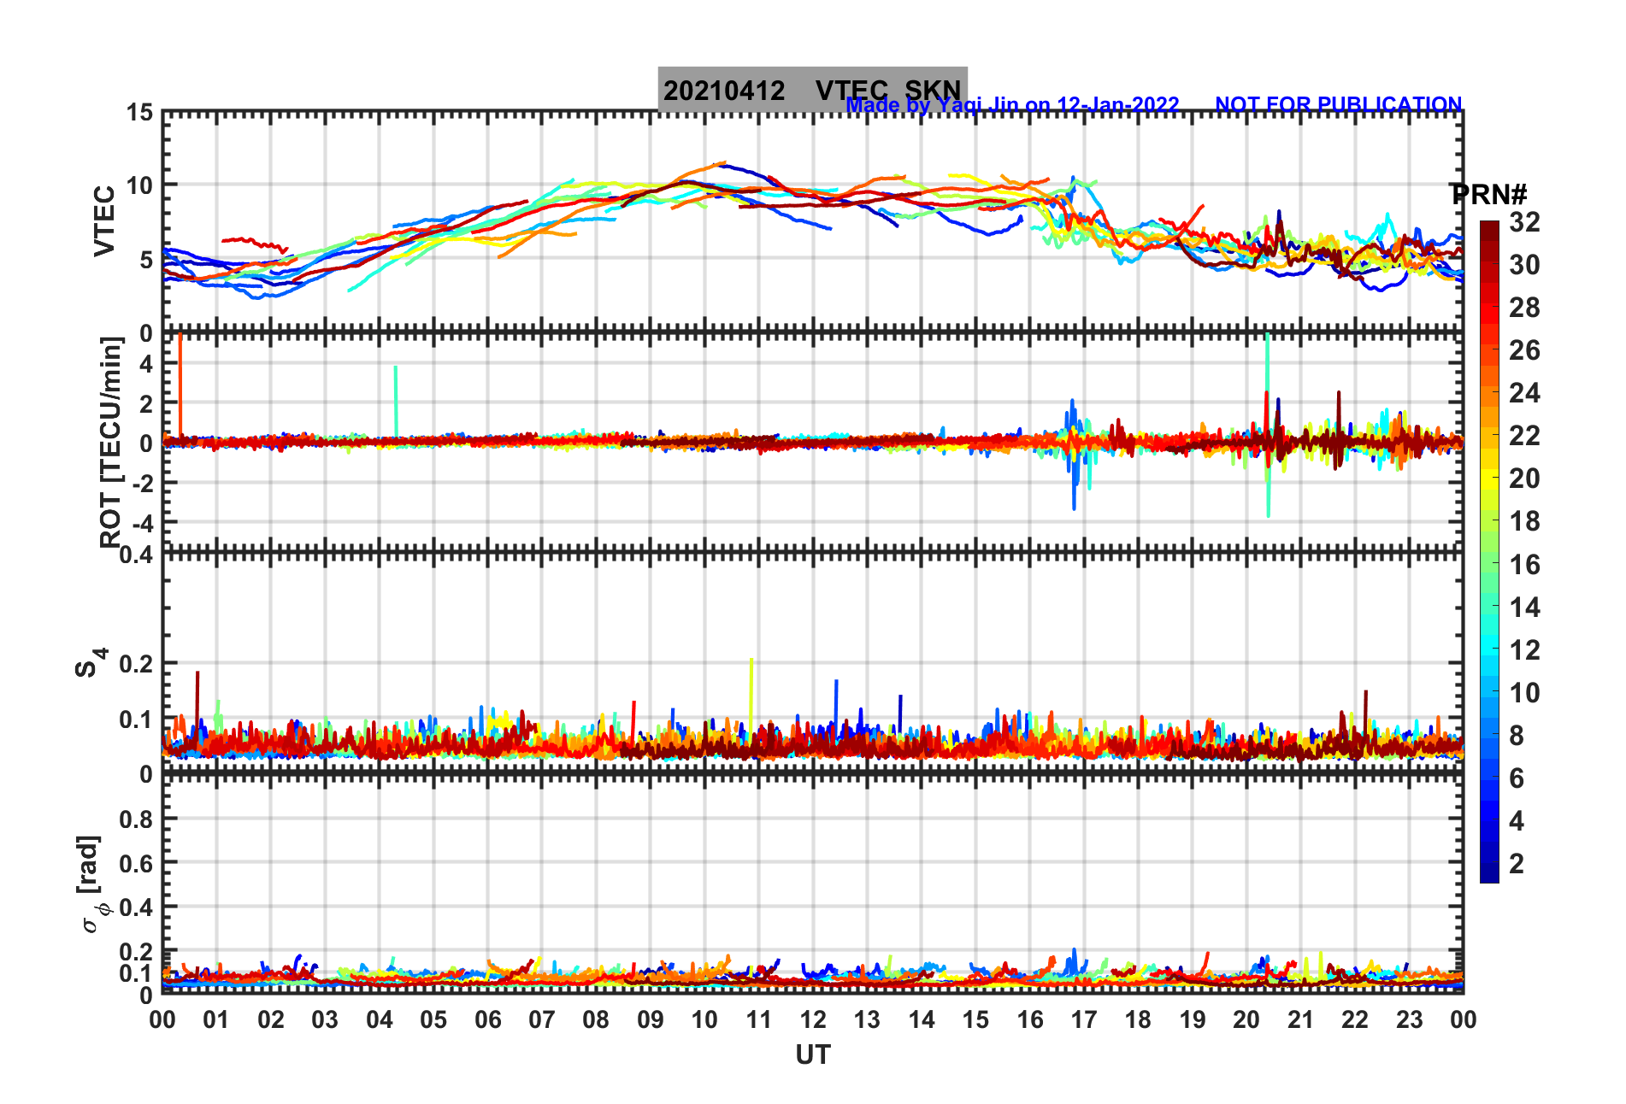Select tick label 0.4 on the σφ axis
1626x1104 pixels.
tap(137, 907)
